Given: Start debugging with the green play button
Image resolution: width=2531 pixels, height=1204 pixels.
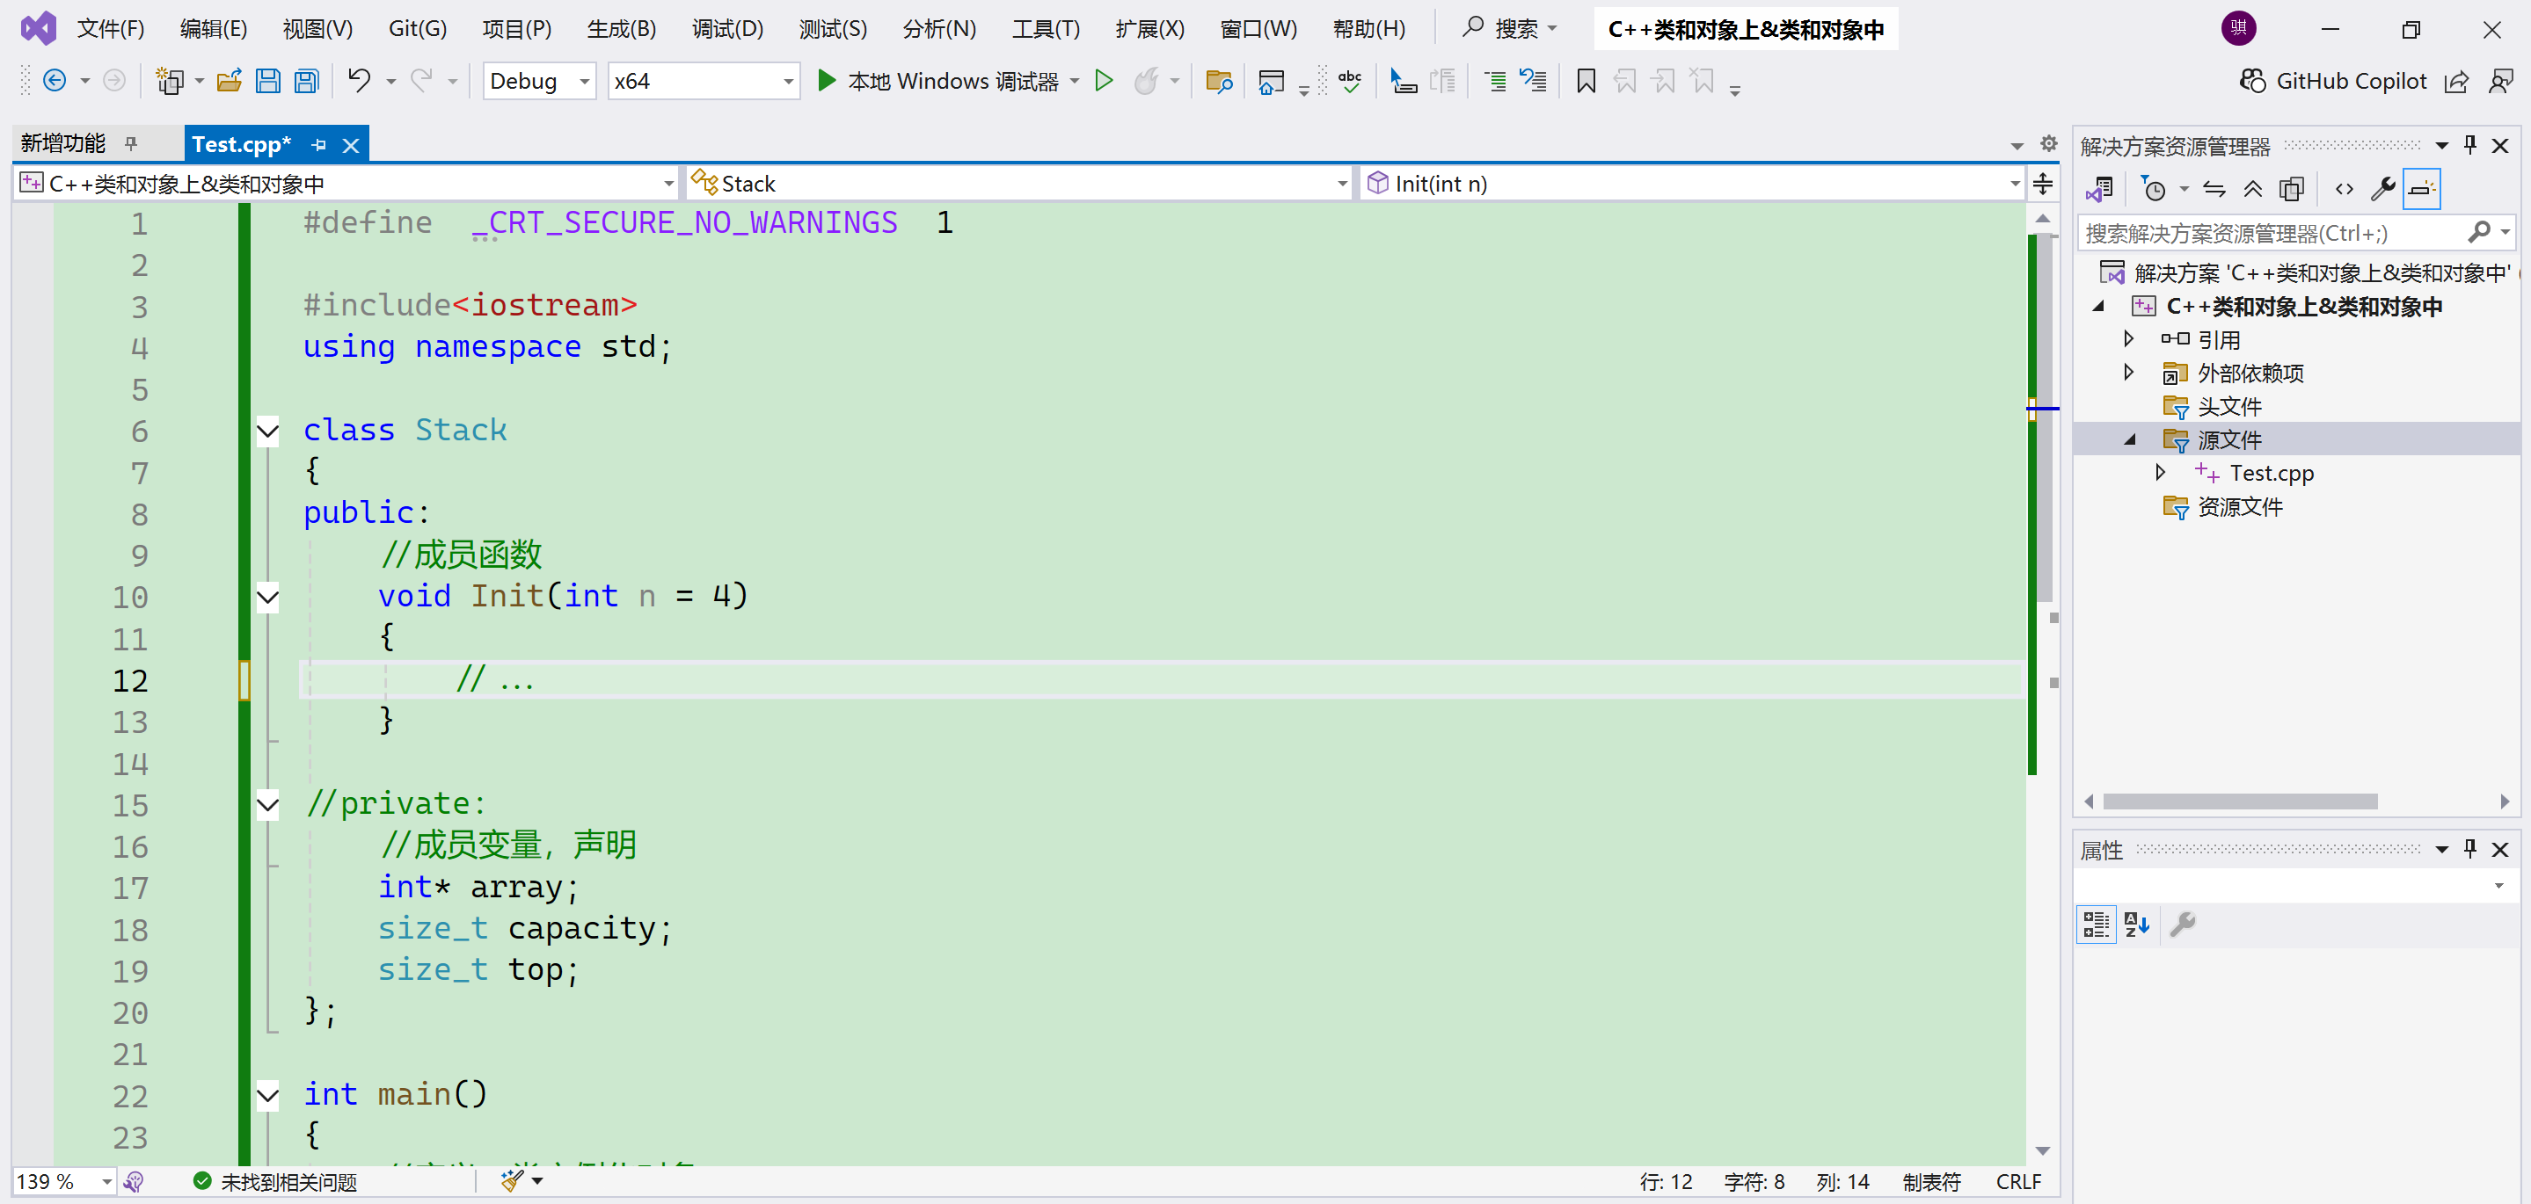Looking at the screenshot, I should click(x=827, y=81).
